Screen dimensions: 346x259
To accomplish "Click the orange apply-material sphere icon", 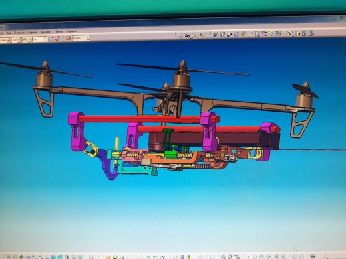I will (68, 38).
